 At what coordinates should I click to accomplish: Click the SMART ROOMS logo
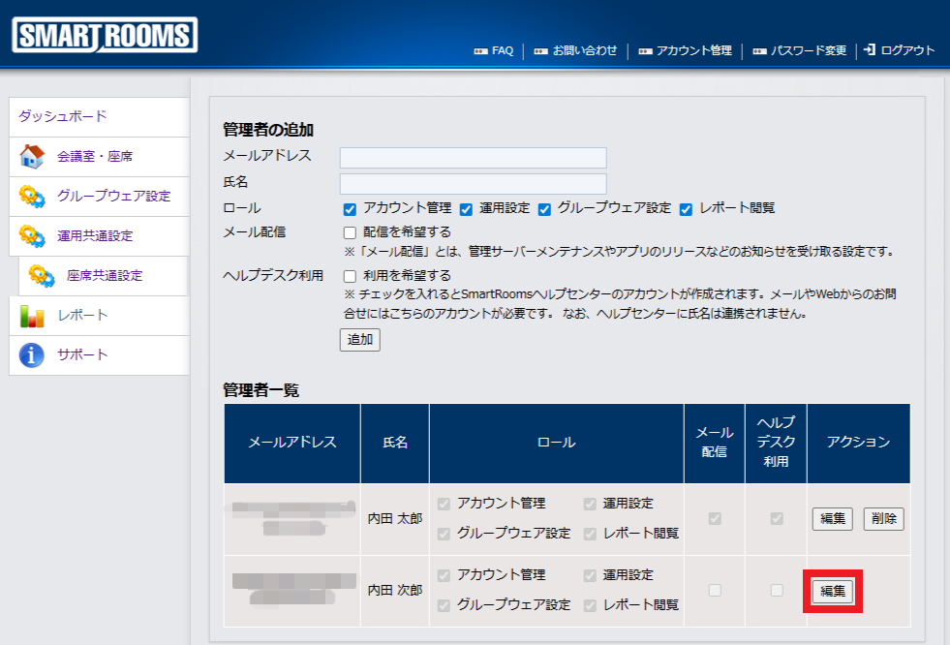[105, 35]
